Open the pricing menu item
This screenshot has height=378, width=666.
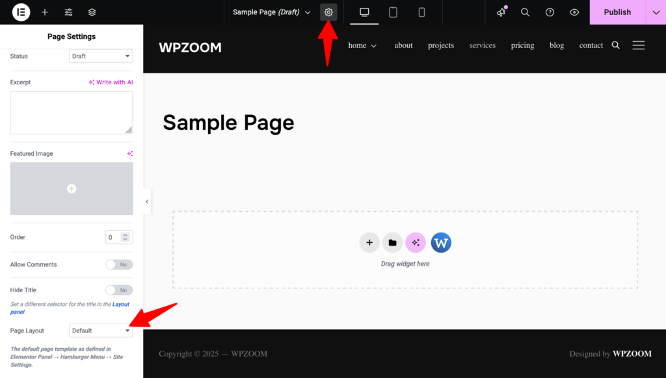pos(522,45)
